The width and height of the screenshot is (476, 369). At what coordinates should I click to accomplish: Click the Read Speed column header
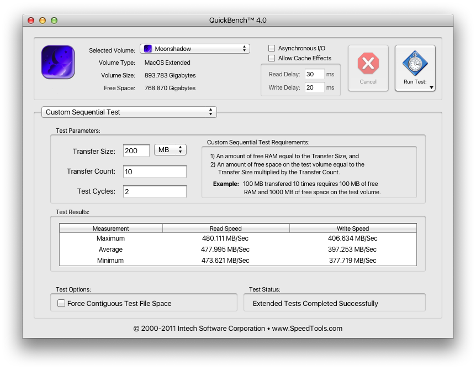point(226,228)
